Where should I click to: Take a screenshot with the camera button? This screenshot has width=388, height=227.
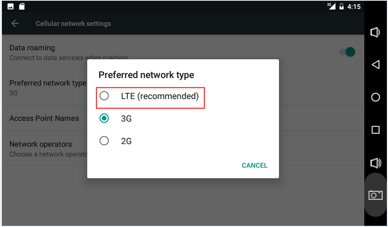tap(375, 195)
